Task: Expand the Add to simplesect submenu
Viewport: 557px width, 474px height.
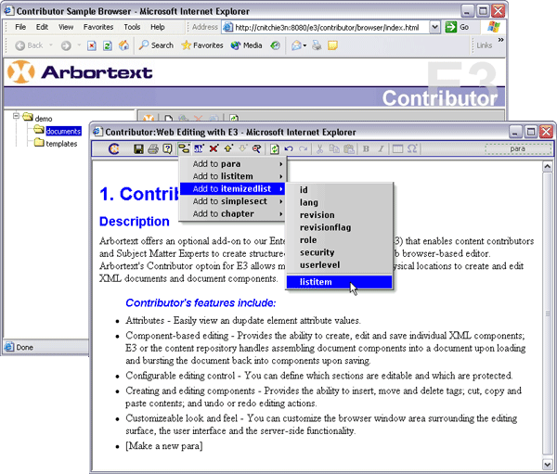Action: (x=232, y=201)
